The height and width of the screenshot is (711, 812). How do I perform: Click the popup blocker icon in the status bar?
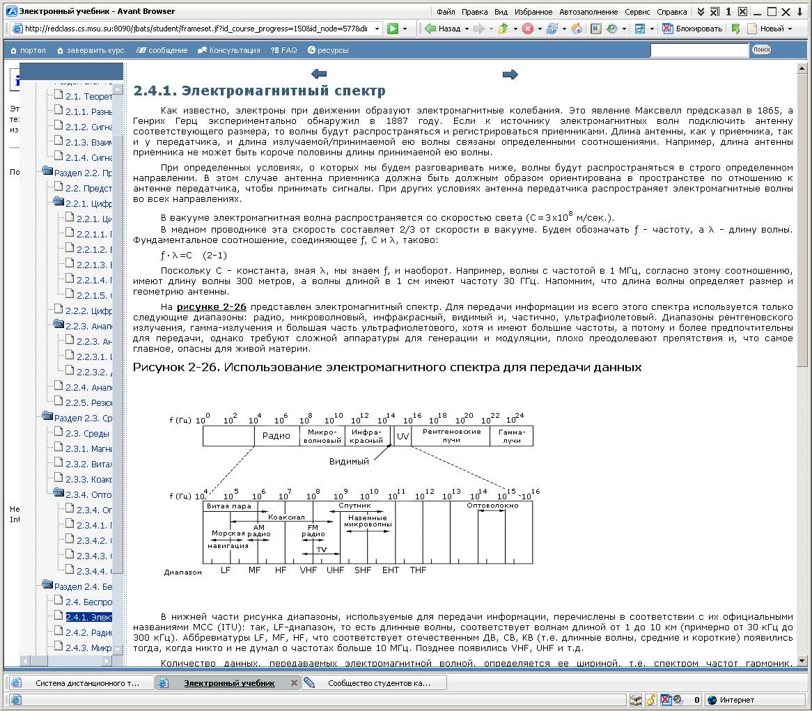click(666, 700)
